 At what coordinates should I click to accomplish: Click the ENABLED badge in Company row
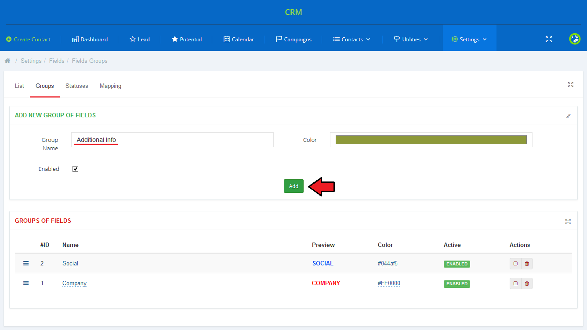(457, 284)
